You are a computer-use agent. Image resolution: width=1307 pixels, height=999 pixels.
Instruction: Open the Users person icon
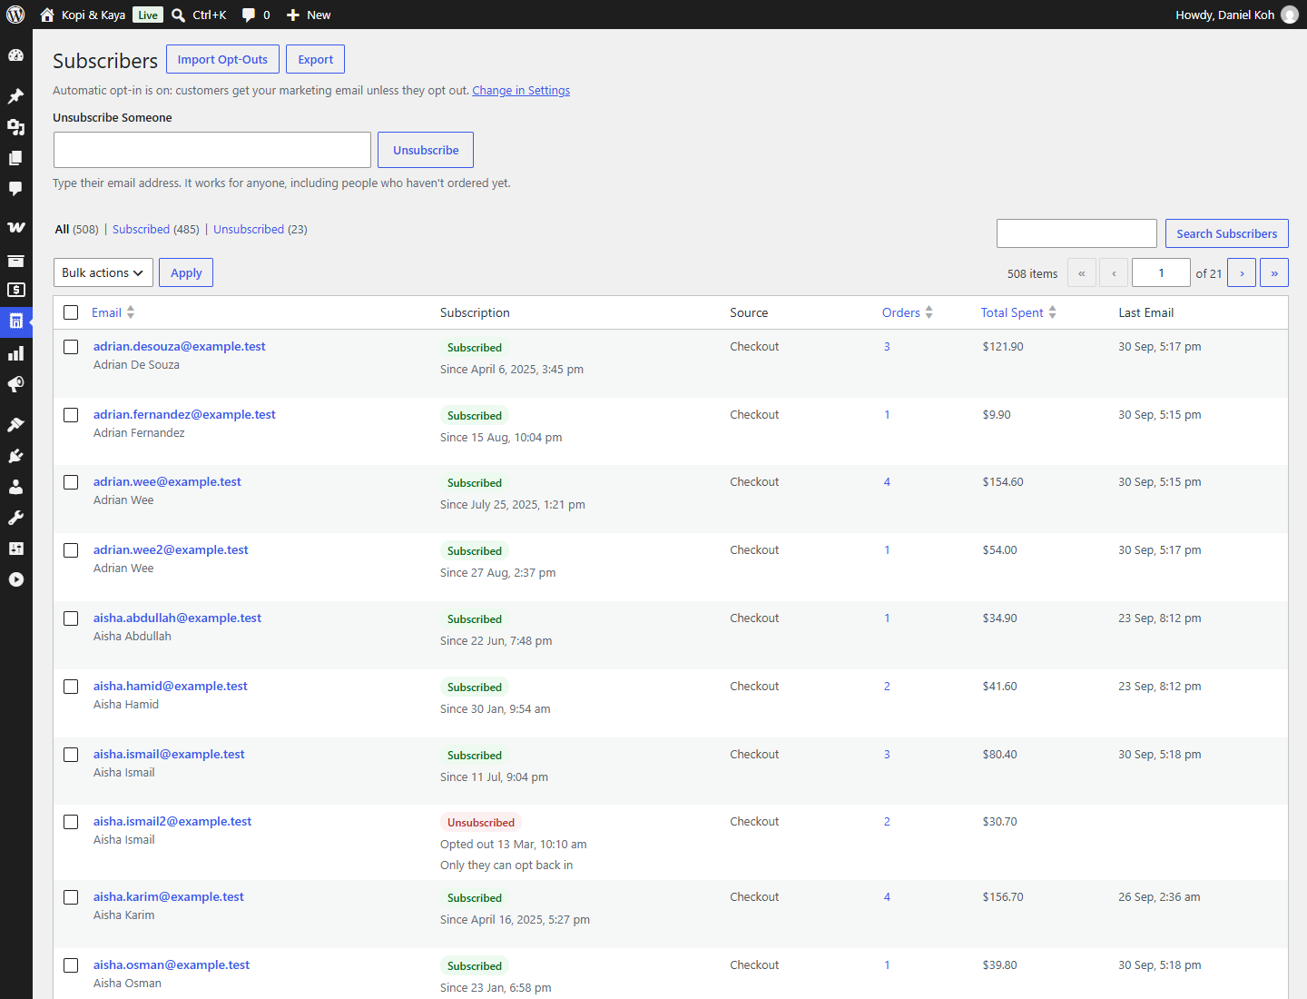tap(15, 487)
